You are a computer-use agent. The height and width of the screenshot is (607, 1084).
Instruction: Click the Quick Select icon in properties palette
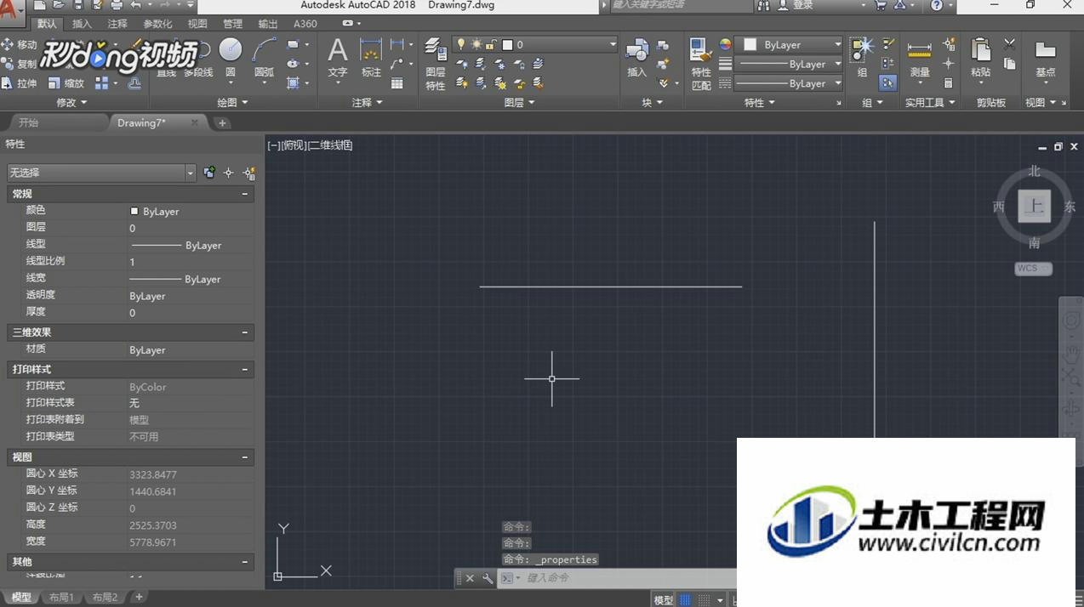(x=249, y=173)
